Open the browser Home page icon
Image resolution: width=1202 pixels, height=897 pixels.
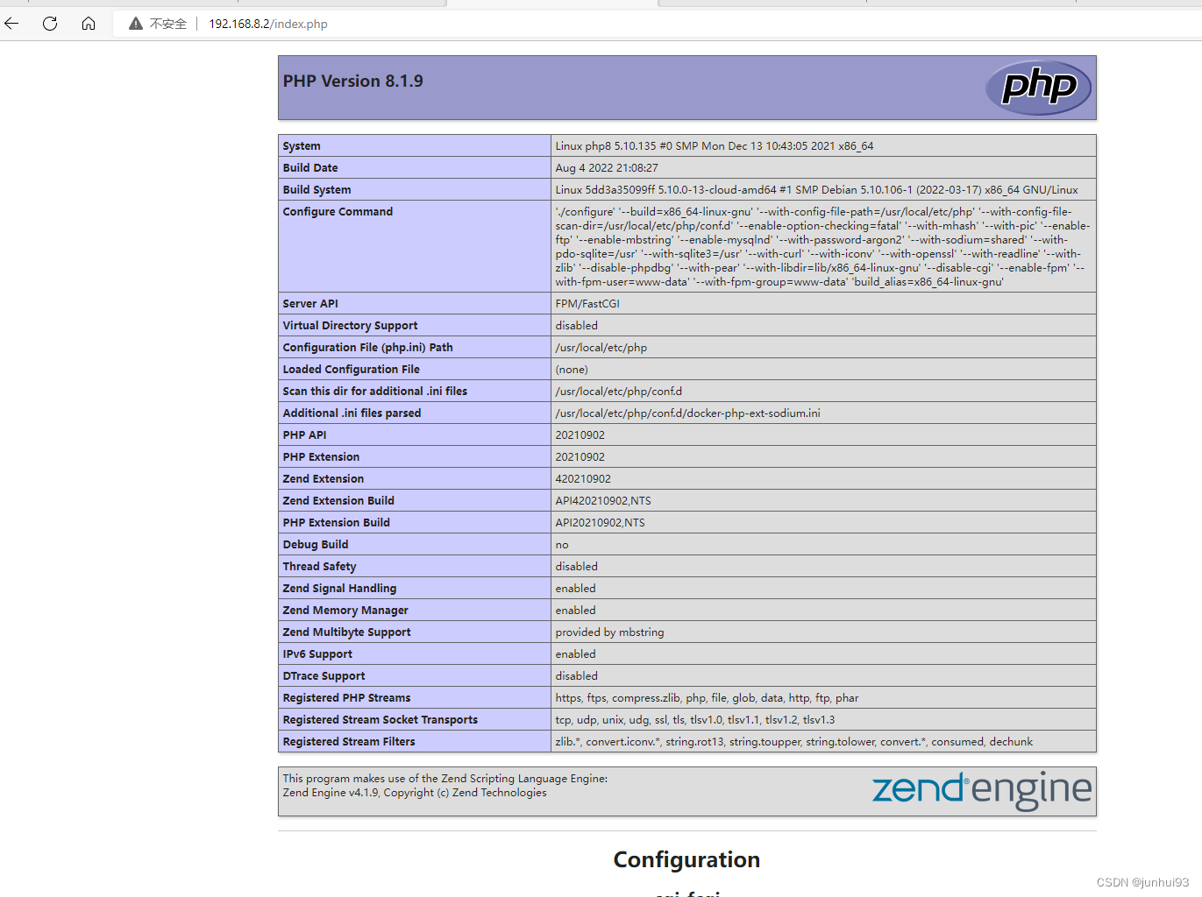click(x=88, y=24)
